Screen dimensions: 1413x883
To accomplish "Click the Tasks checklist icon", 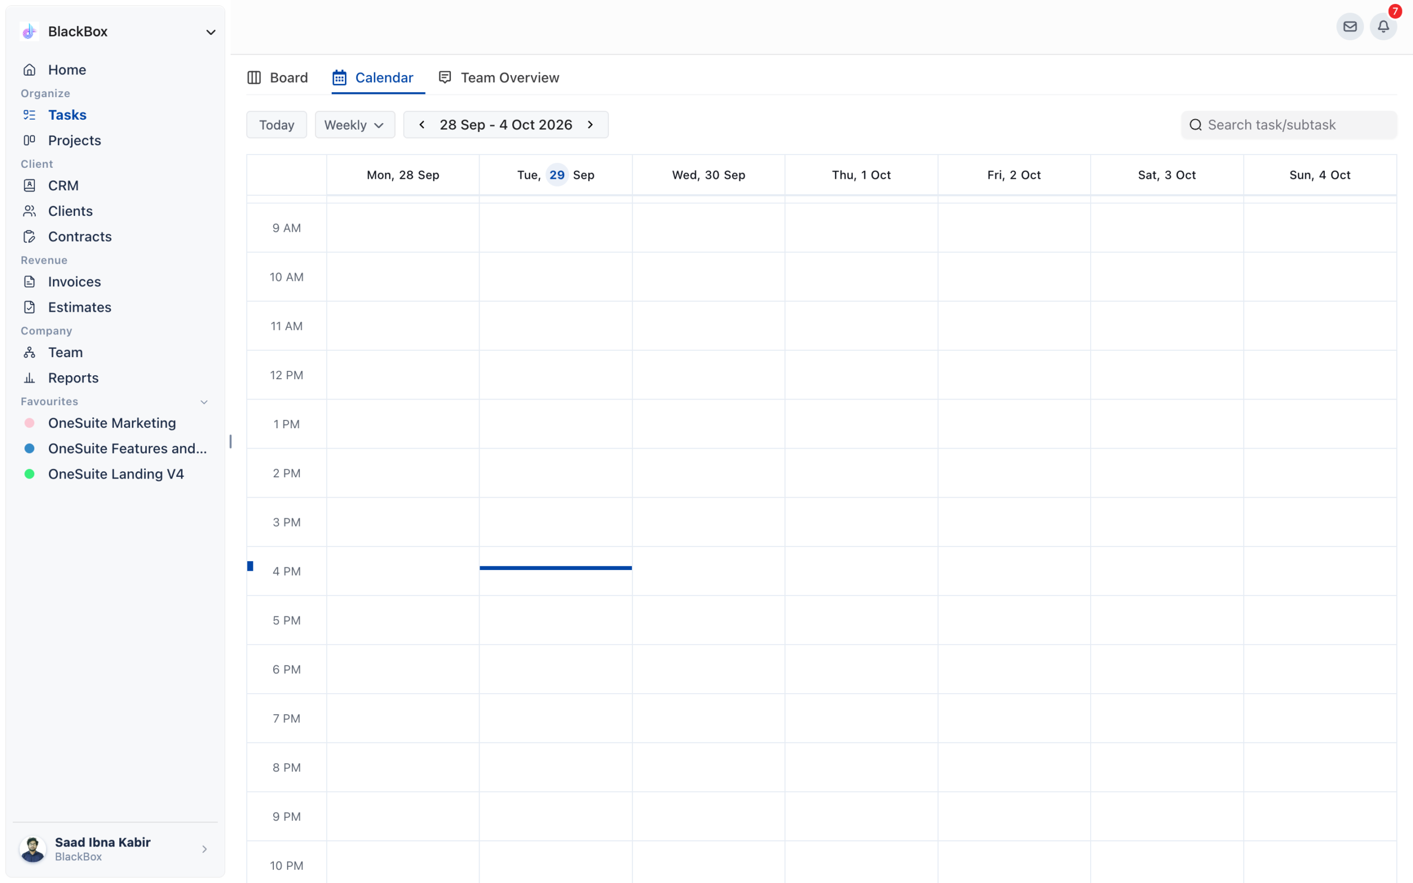I will coord(29,114).
